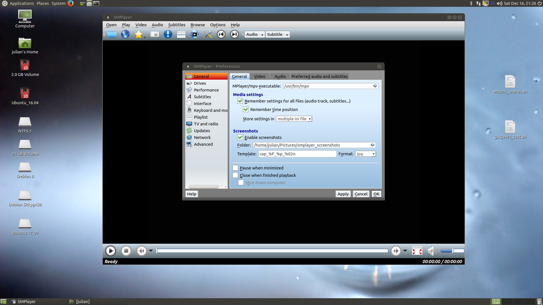Click the volume slider
This screenshot has width=543, height=305.
click(452, 251)
